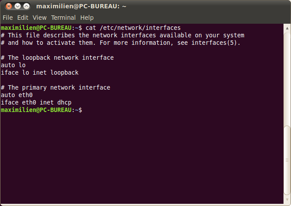This screenshot has height=206, width=291.
Task: Open the Help menu
Action: point(87,18)
